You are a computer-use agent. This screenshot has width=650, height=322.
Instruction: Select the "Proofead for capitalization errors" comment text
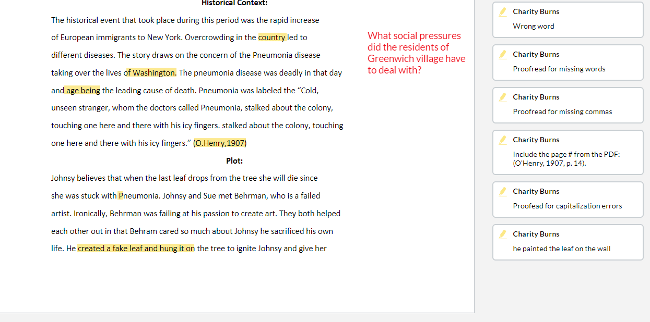567,206
